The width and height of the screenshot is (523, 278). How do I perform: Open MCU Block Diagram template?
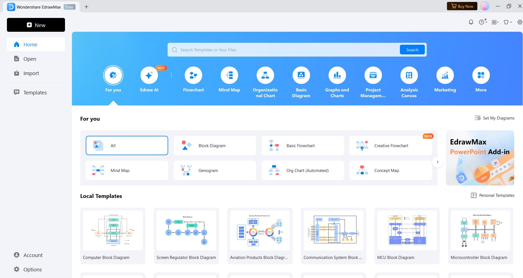(x=407, y=236)
